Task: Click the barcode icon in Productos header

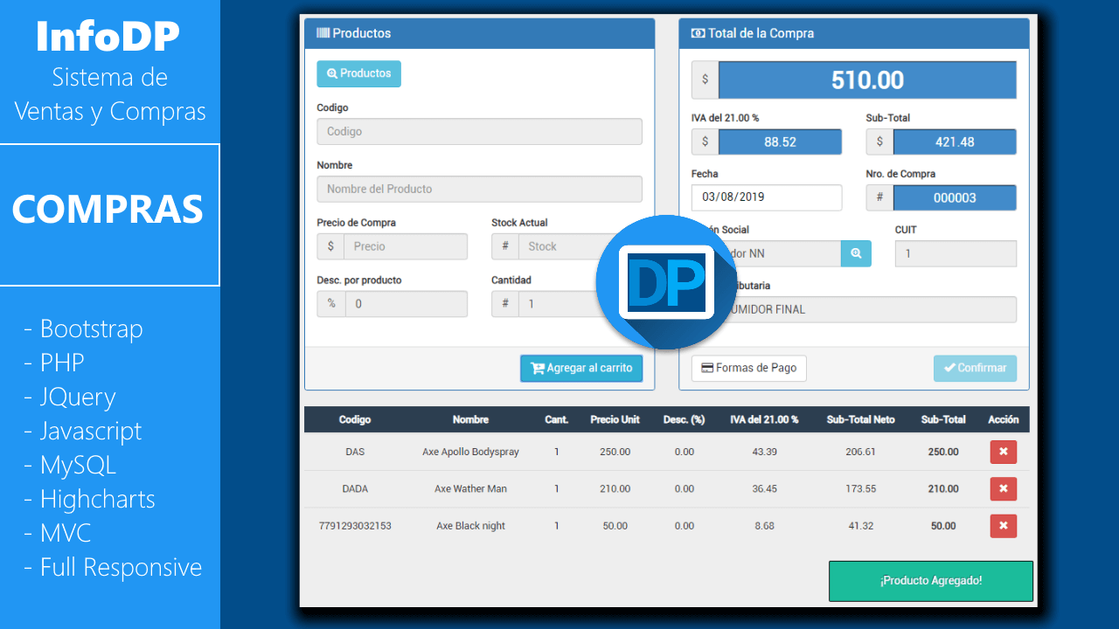Action: tap(323, 33)
